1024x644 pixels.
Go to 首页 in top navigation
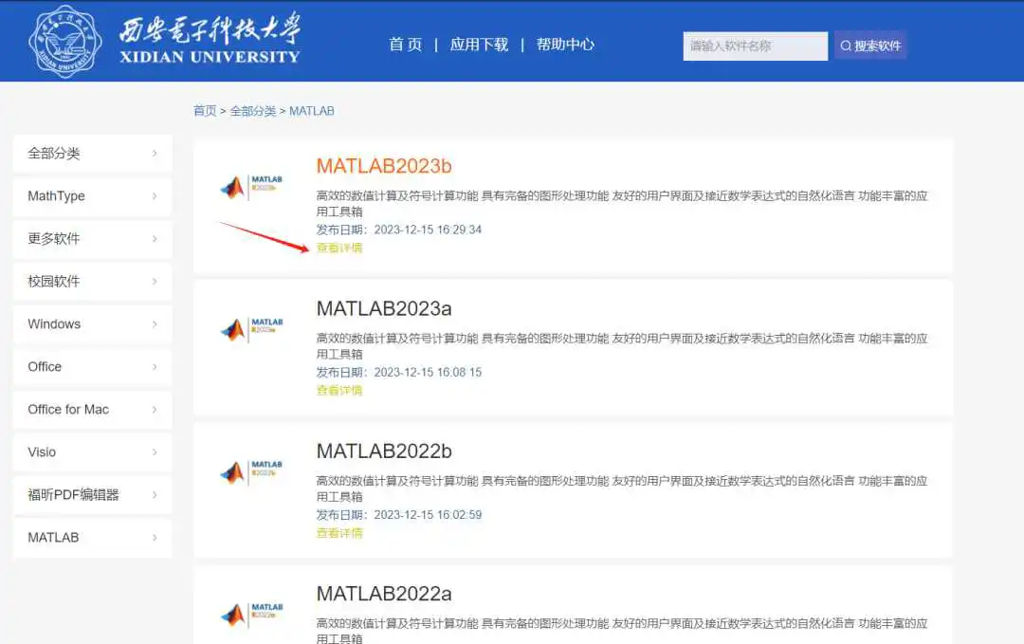(406, 45)
